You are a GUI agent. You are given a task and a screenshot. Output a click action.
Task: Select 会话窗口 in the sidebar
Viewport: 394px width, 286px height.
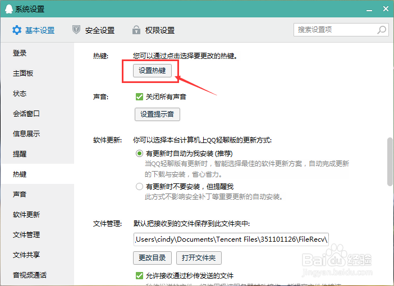(x=37, y=113)
